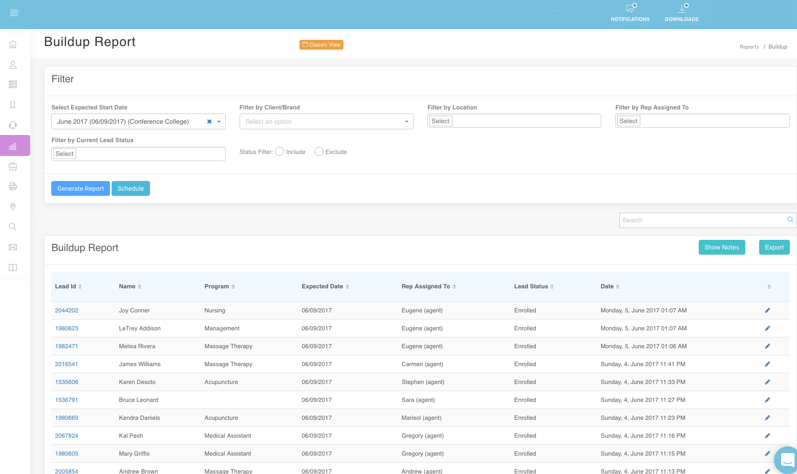Open lead ID 2016541 link
Viewport: 797px width, 474px height.
[x=67, y=364]
